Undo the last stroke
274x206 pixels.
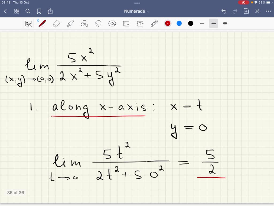pyautogui.click(x=224, y=11)
